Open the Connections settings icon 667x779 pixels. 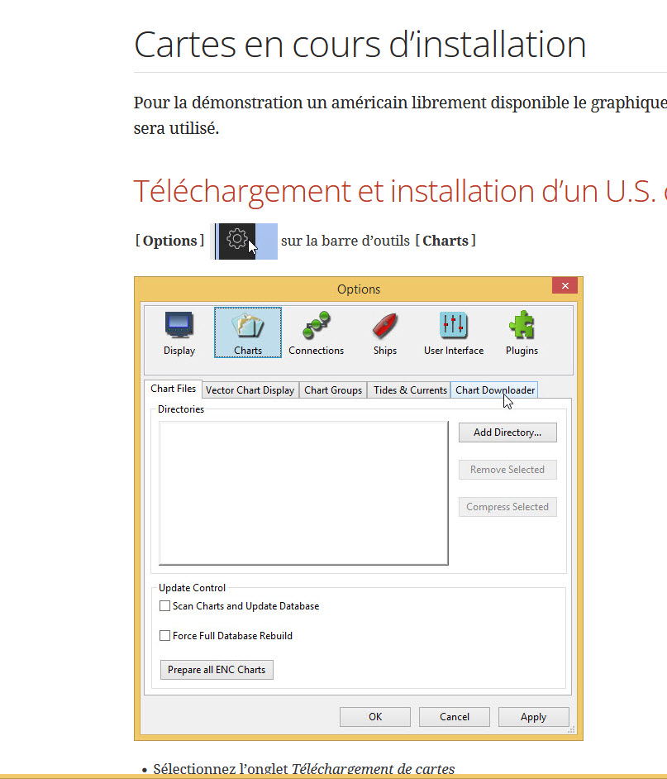[317, 333]
